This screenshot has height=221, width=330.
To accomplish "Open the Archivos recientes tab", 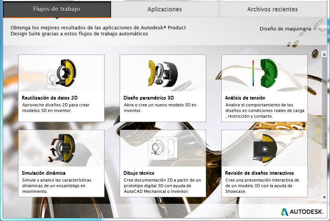I will (x=272, y=9).
